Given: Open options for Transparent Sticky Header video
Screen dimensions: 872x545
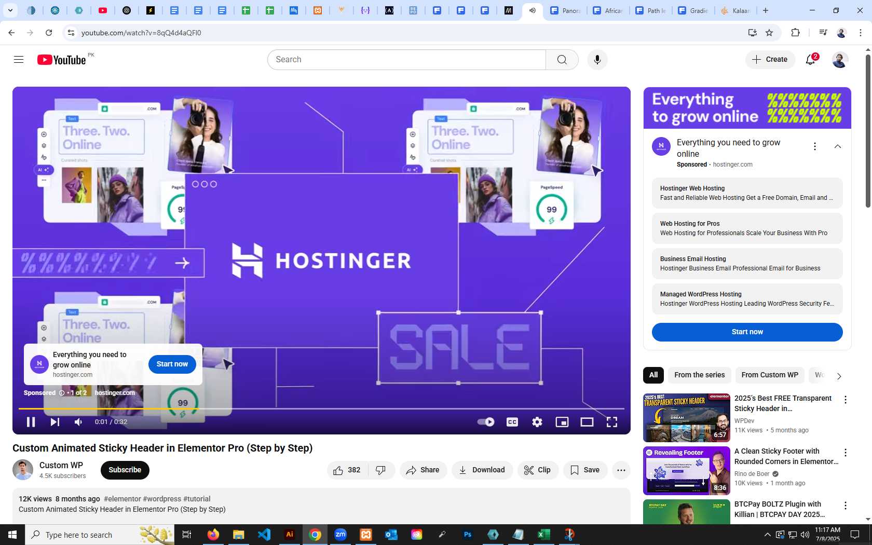Looking at the screenshot, I should click(846, 400).
